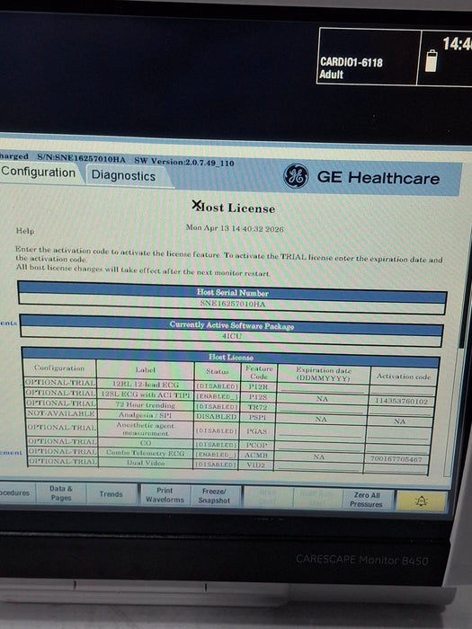Toggle the [DISABLED] status for CO
This screenshot has width=472, height=629.
pyautogui.click(x=217, y=445)
